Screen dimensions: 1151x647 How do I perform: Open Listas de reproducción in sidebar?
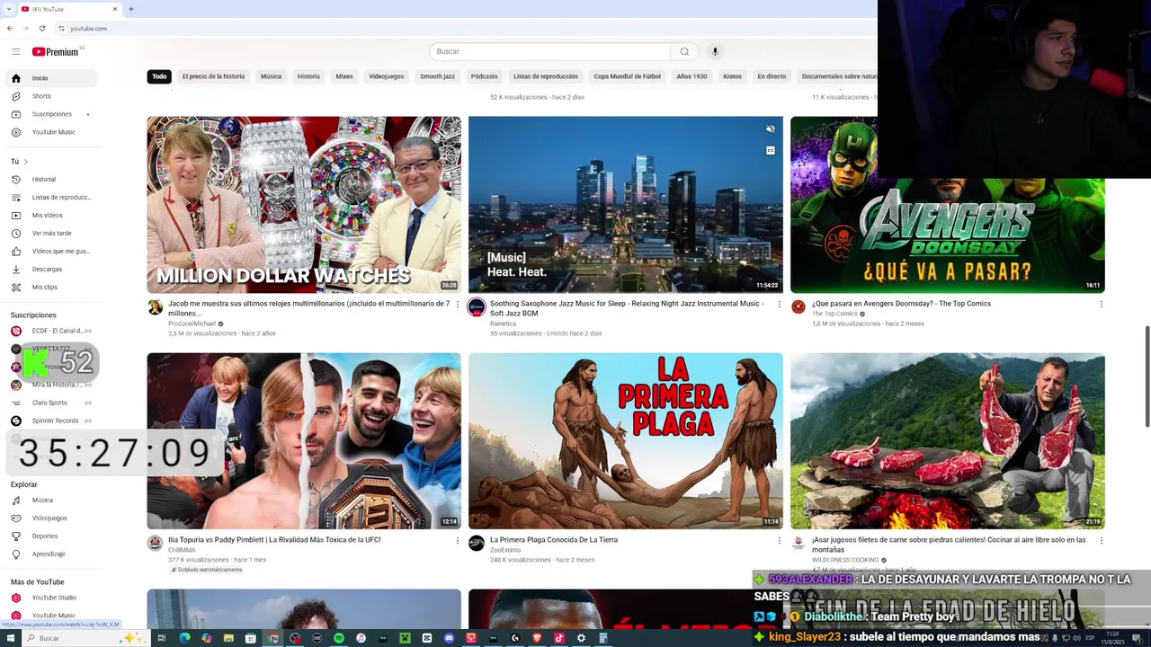[50, 197]
